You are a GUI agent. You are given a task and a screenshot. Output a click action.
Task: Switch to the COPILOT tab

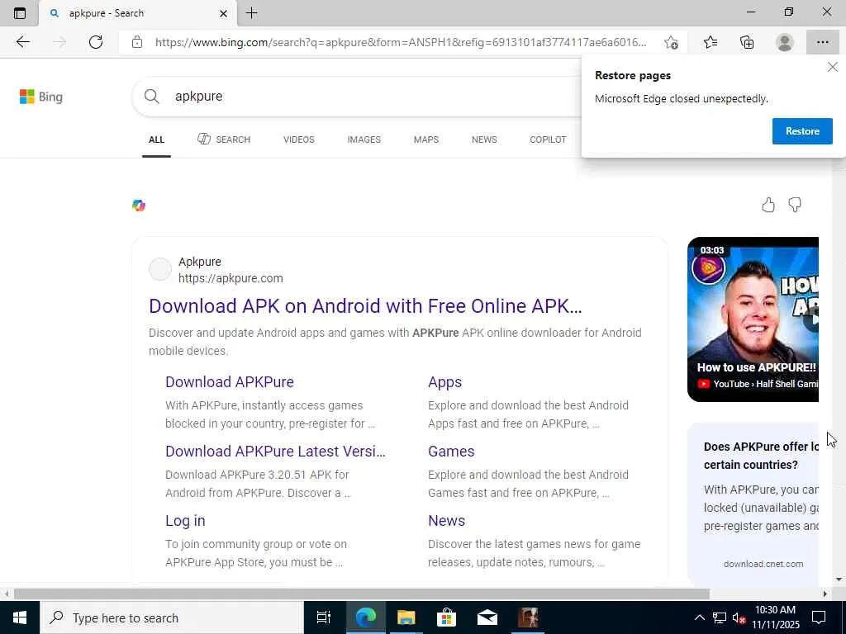tap(548, 140)
